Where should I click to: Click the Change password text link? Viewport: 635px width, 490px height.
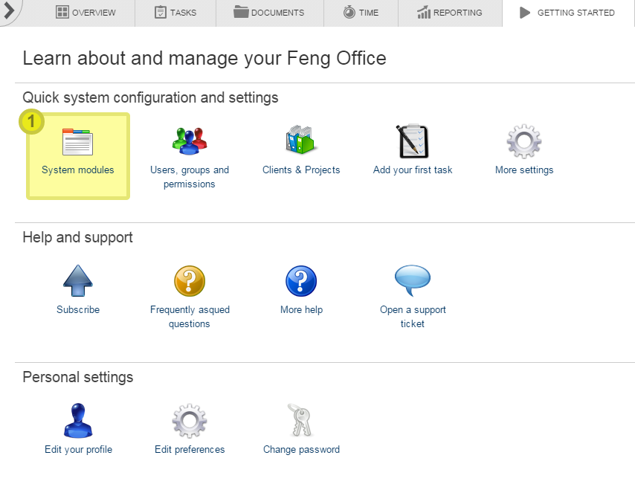[301, 450]
